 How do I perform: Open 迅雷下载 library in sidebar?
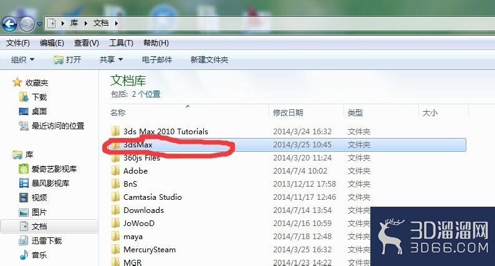47,240
